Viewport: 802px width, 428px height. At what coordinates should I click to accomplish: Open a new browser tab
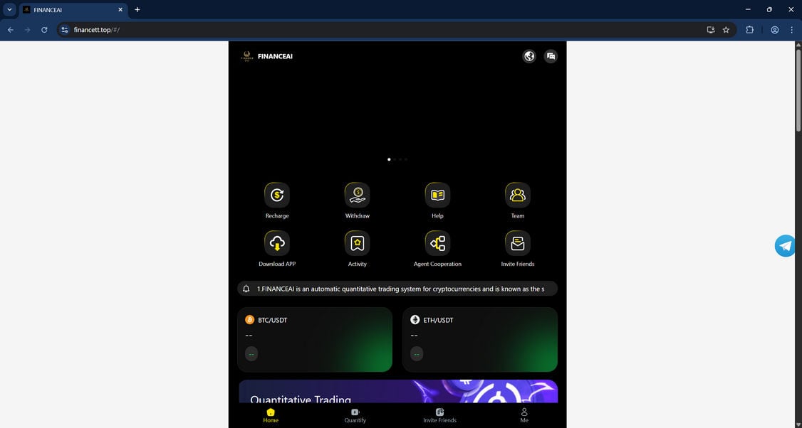(x=137, y=10)
